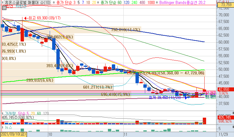The image size is (234, 137).
Task: Select the 휴온스글로벌 매물대 수(10) indicator label
Action: (x=27, y=2)
